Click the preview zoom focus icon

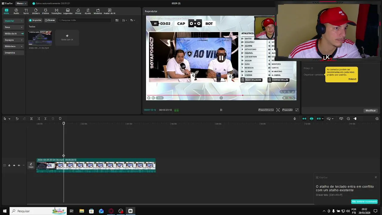278,110
